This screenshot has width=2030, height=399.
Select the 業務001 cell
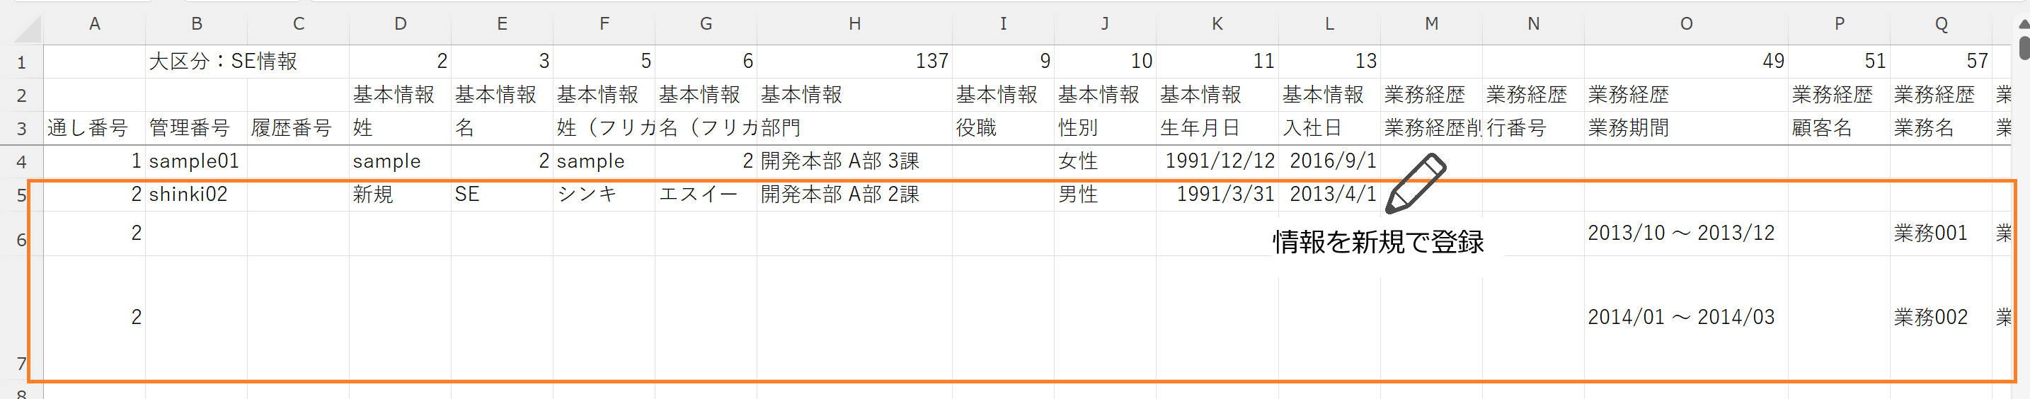[1930, 233]
